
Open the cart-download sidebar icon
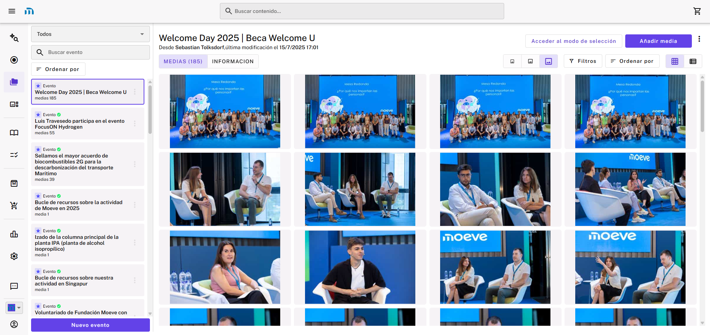pyautogui.click(x=14, y=206)
